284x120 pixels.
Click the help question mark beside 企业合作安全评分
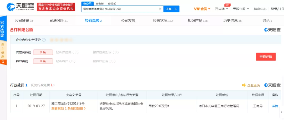pyautogui.click(x=44, y=40)
